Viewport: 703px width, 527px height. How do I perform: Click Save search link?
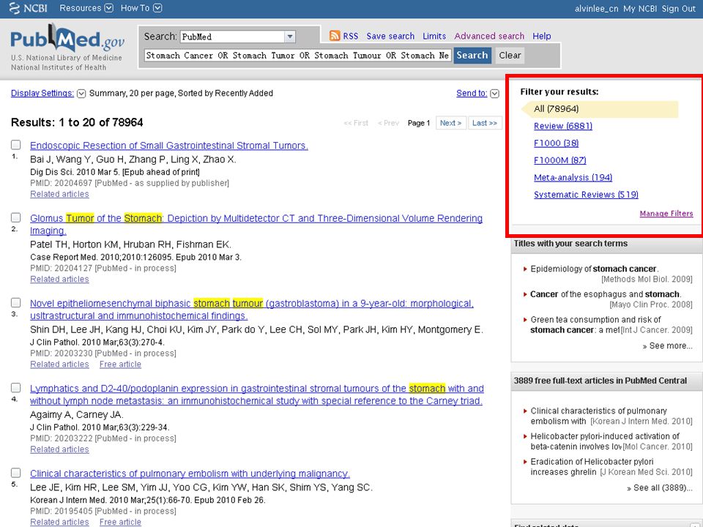[390, 37]
